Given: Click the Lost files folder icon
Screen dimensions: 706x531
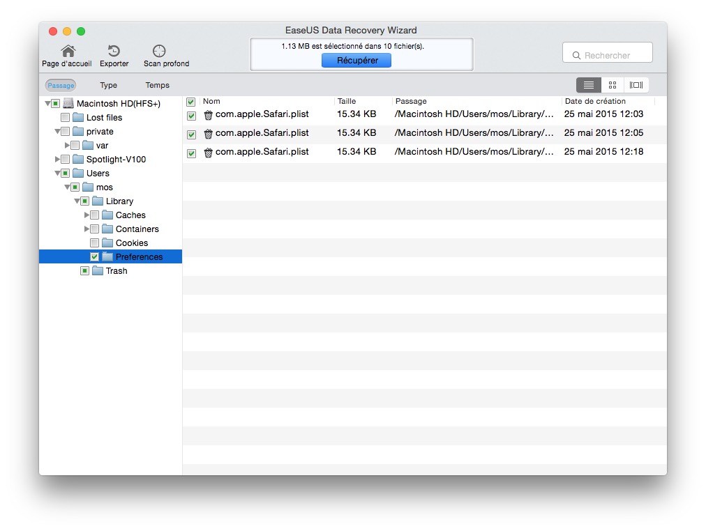Looking at the screenshot, I should click(x=78, y=117).
